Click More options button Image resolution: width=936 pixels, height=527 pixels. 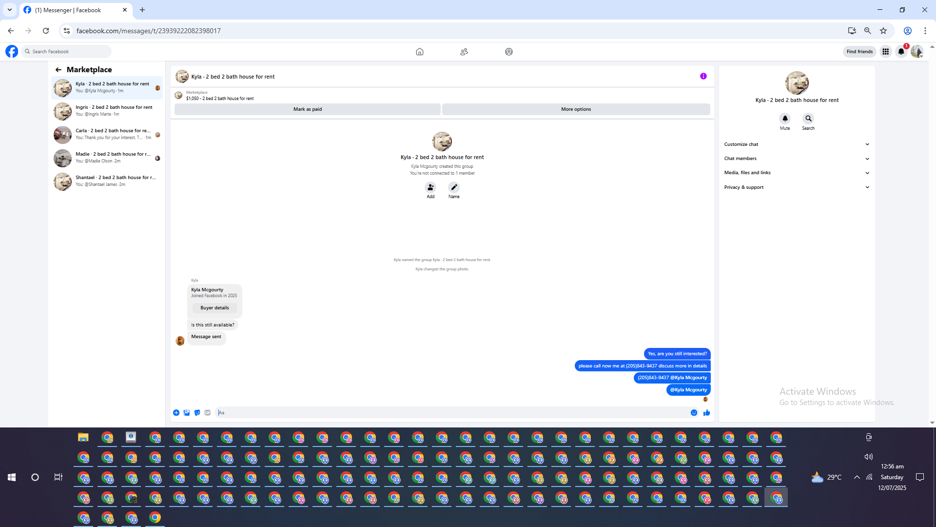(x=576, y=109)
